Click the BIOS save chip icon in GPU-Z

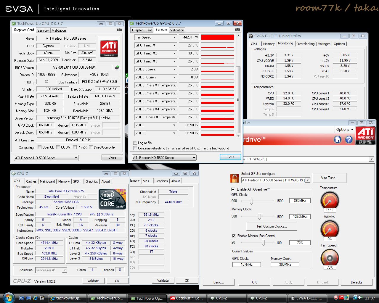117,67
